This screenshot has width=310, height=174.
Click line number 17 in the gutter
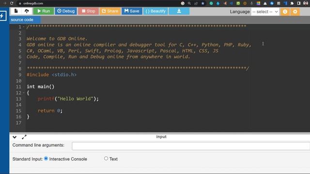tap(18, 123)
